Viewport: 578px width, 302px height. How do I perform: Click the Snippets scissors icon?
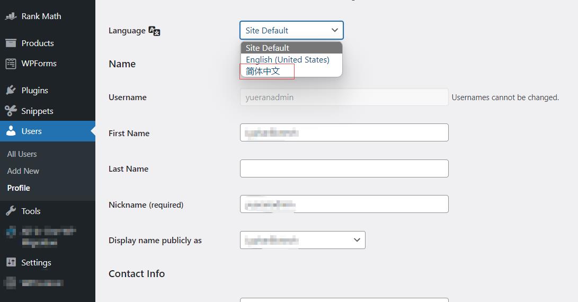pyautogui.click(x=11, y=111)
